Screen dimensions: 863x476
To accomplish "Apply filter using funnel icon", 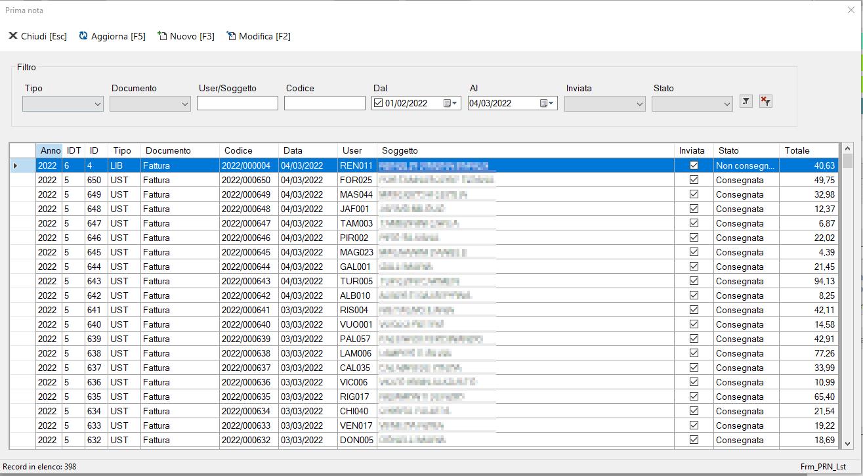I will pos(746,101).
